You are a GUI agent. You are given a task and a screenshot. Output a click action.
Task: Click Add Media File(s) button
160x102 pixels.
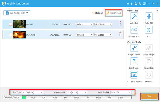17,13
